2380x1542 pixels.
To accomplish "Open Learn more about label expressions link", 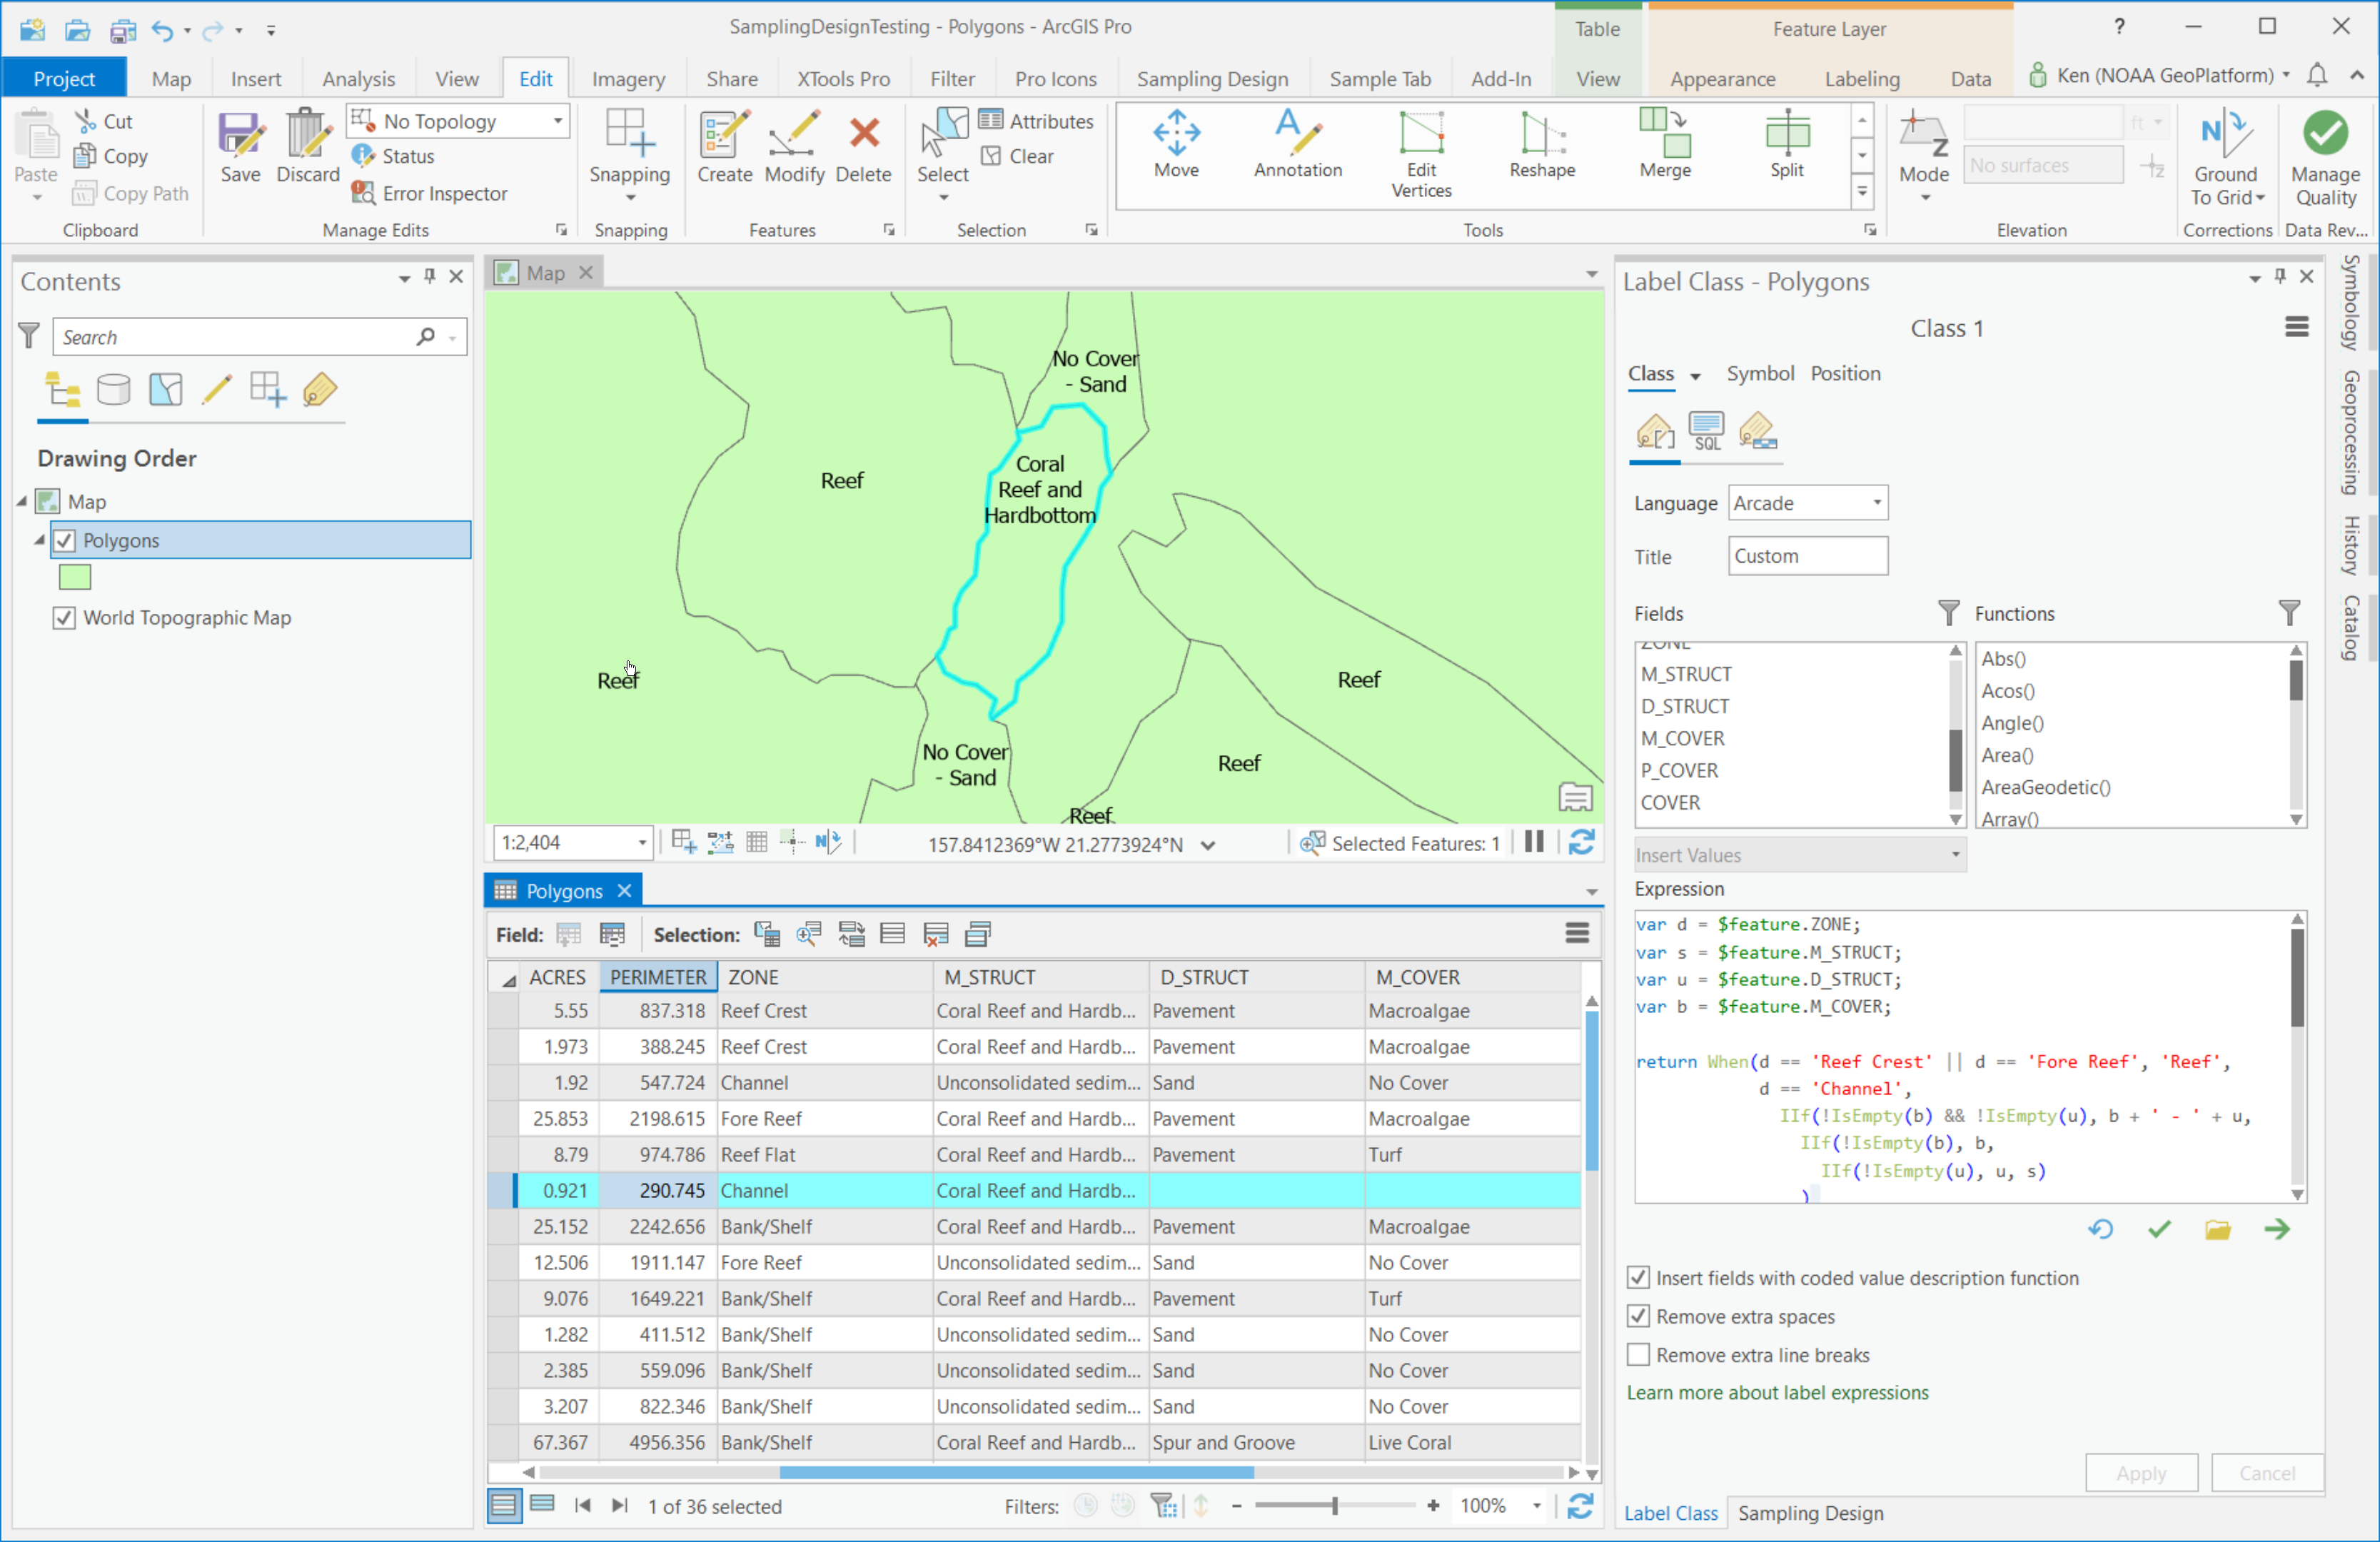I will click(x=1776, y=1393).
